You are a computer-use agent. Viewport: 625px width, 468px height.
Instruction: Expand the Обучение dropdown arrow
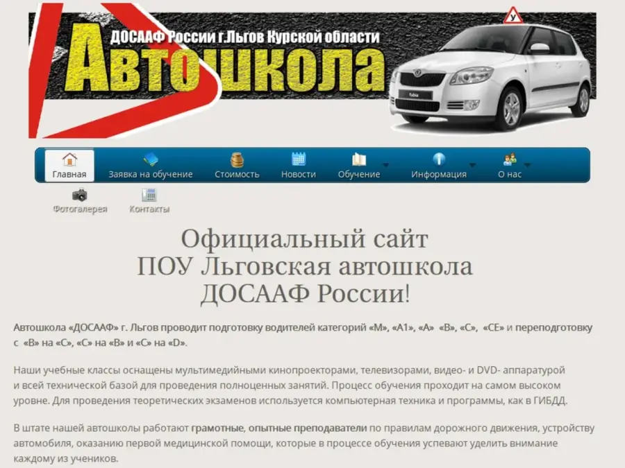tap(386, 165)
